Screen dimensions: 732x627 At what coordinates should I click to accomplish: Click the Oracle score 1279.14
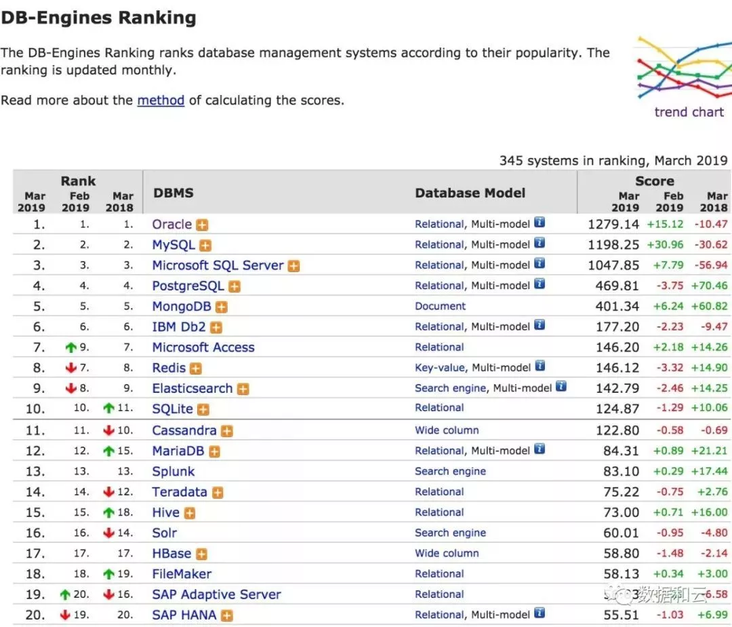point(613,225)
